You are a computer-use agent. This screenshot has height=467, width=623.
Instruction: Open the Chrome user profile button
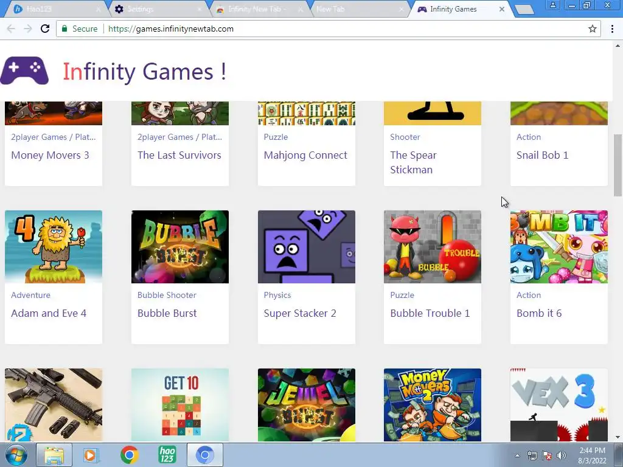pyautogui.click(x=552, y=5)
